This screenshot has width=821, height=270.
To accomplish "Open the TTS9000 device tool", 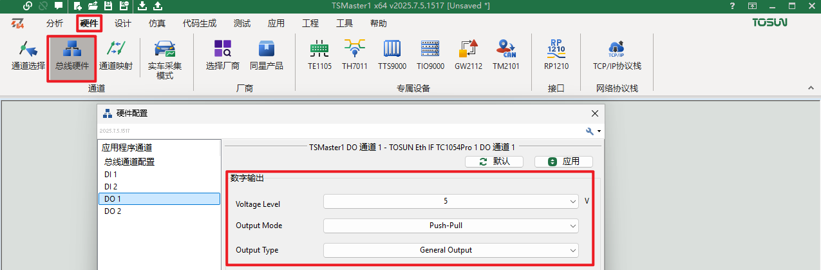I will point(392,56).
